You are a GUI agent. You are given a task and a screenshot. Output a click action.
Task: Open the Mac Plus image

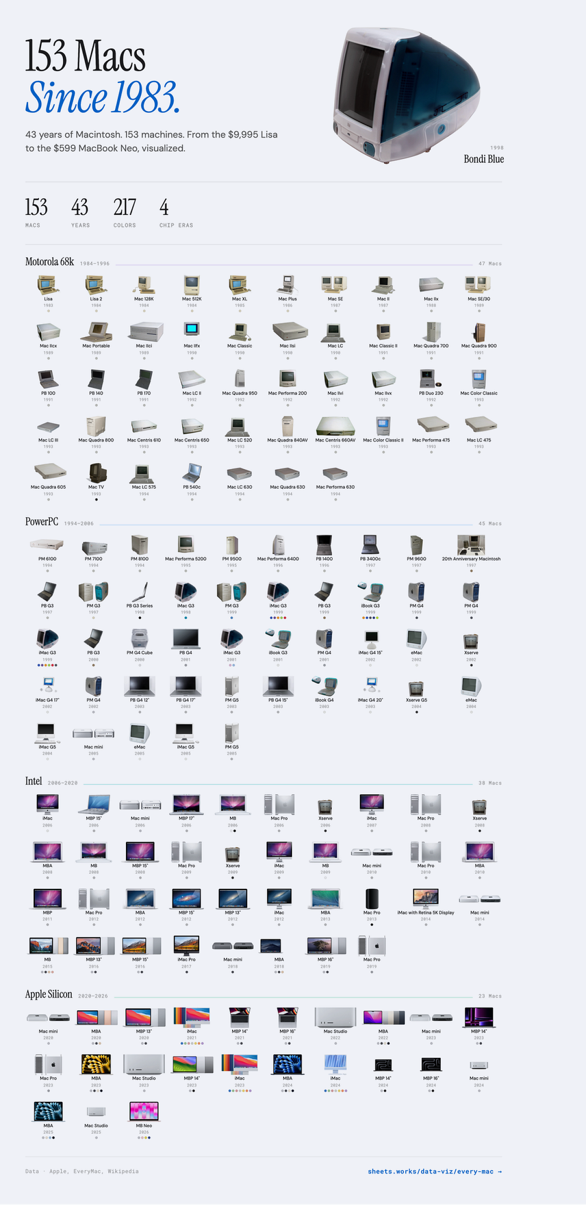[287, 284]
